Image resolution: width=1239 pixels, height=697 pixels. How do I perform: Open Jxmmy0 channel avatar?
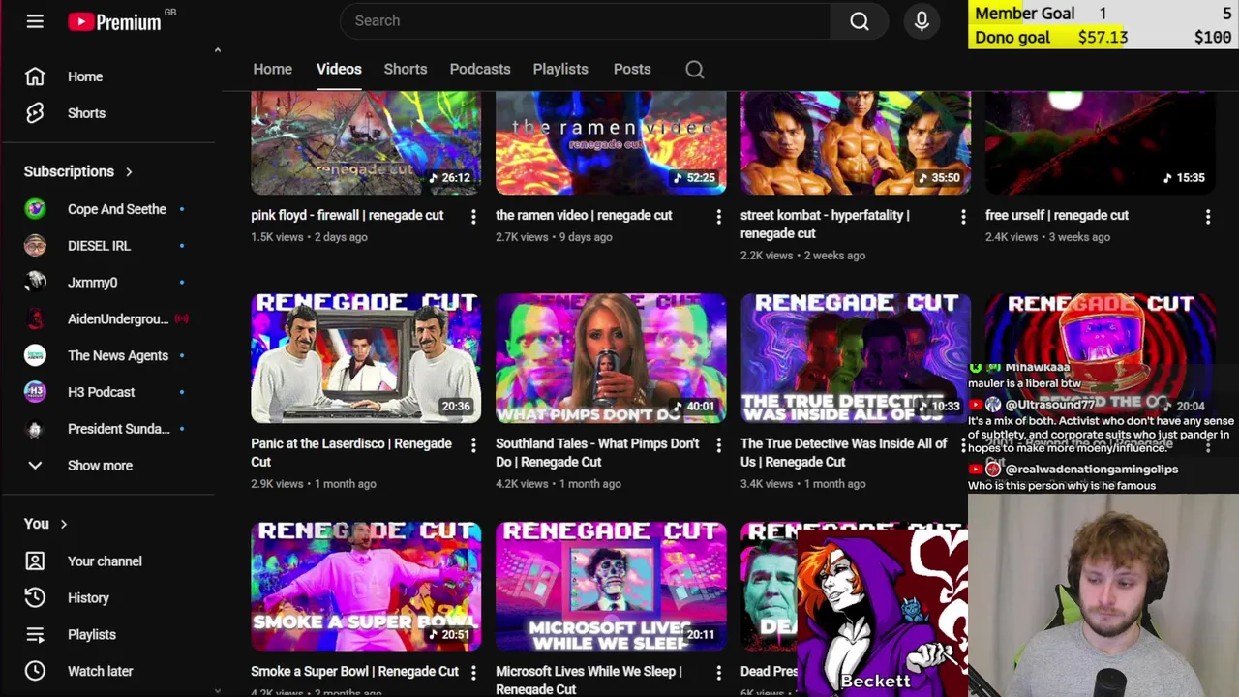tap(35, 283)
